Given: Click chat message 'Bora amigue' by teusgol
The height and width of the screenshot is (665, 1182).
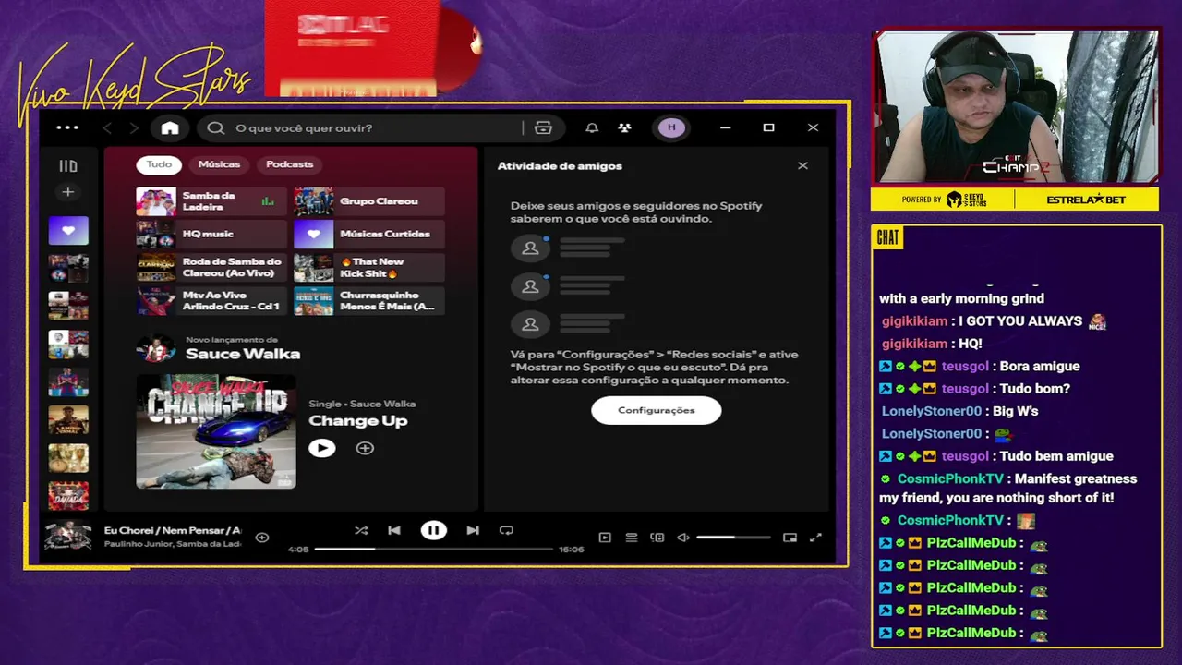Looking at the screenshot, I should tap(1042, 367).
